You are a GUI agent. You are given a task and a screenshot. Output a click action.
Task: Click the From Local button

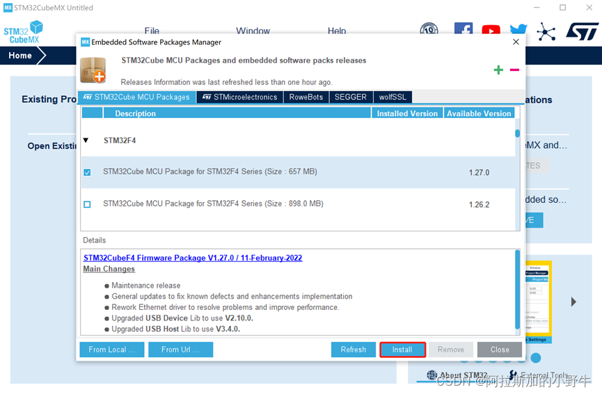112,350
